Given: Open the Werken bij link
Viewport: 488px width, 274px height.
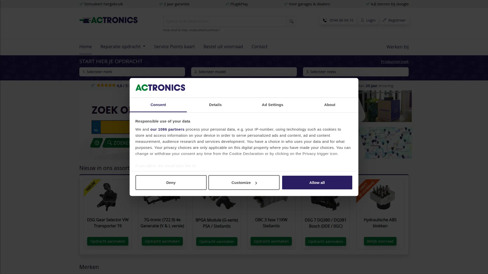Looking at the screenshot, I should (x=398, y=47).
